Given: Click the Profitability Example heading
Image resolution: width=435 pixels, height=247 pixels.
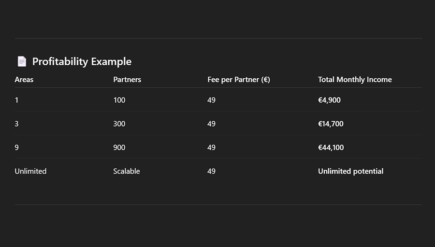Looking at the screenshot, I should tap(82, 61).
